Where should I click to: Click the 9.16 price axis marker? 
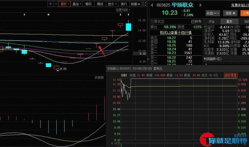[143, 54]
